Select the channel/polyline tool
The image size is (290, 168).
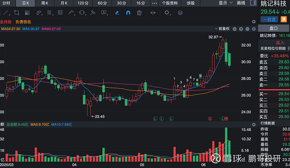(38, 13)
